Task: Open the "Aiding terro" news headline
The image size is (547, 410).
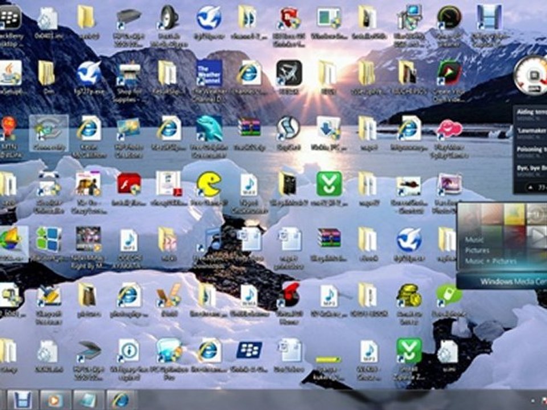Action: (531, 112)
